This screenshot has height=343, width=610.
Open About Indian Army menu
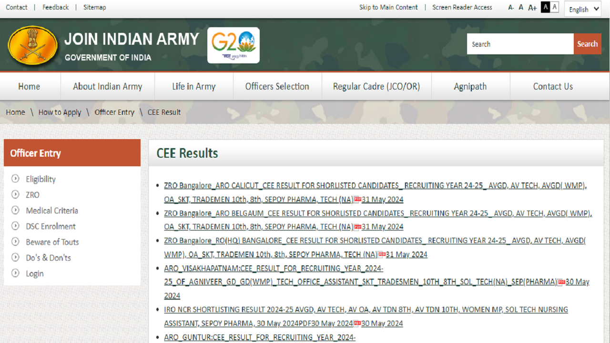108,86
